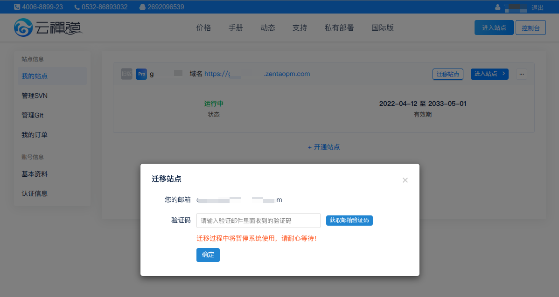This screenshot has width=559, height=297.
Task: Select 管理SVN in sidebar
Action: click(35, 96)
